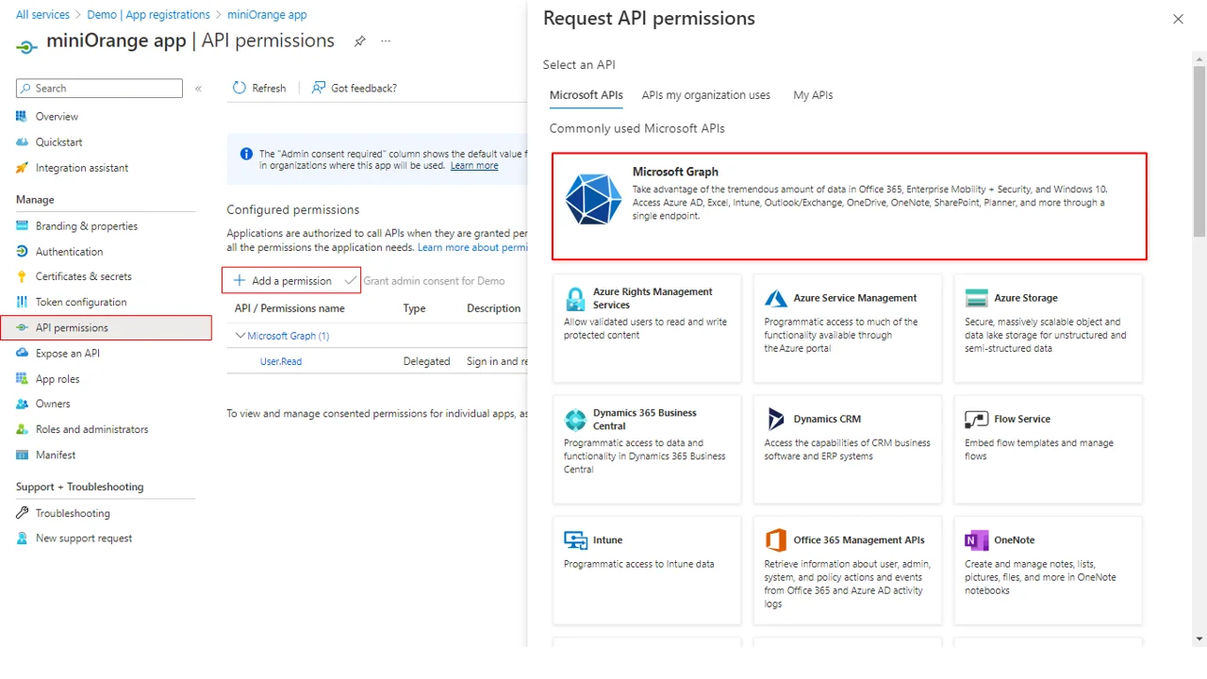
Task: Click the Integration assistant rocket icon
Action: (x=23, y=167)
